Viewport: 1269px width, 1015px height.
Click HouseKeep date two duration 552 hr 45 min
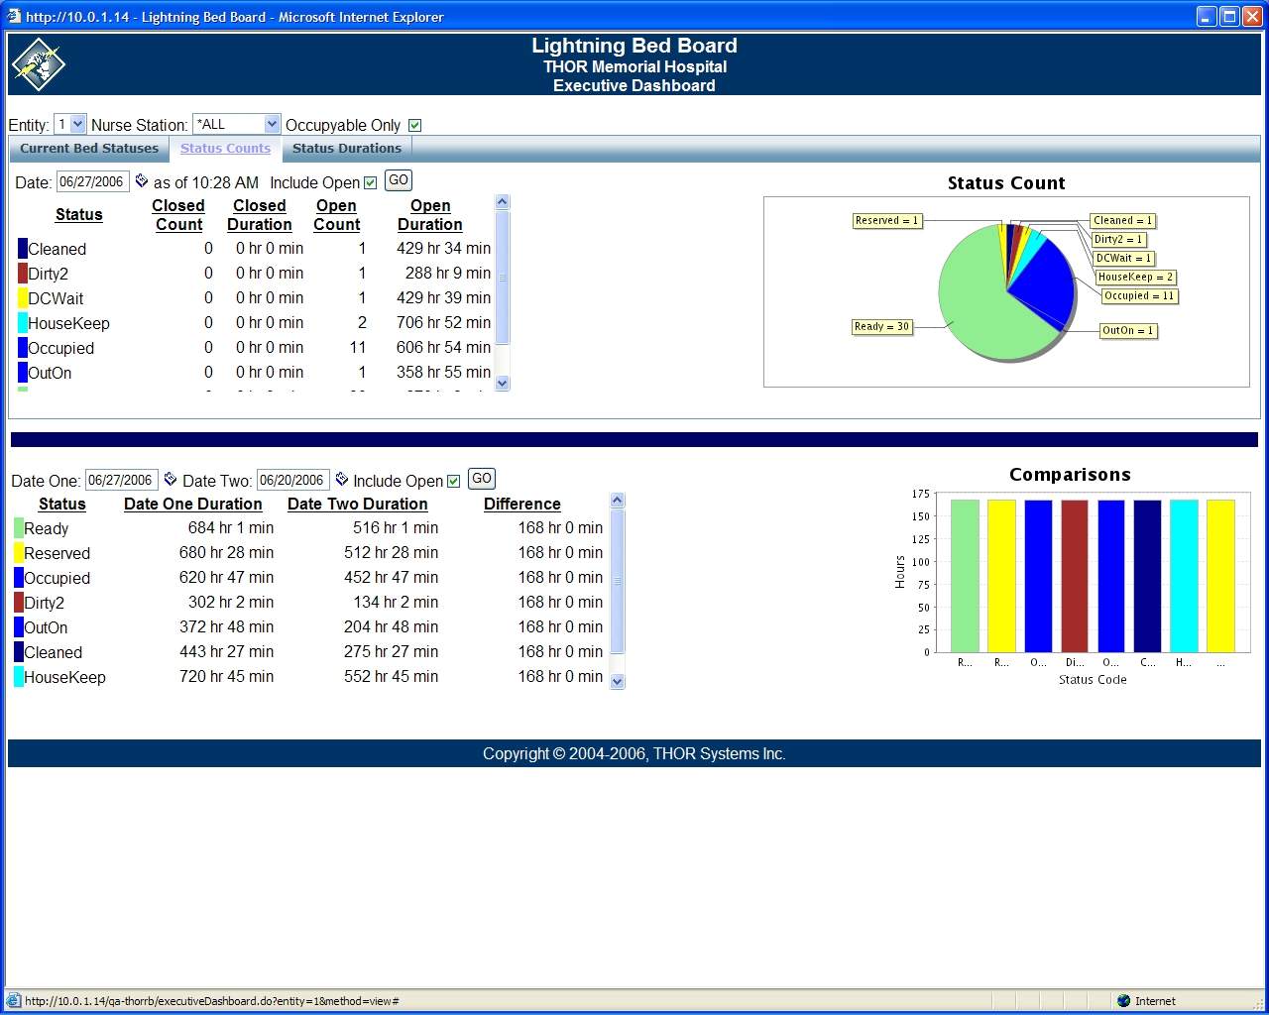click(391, 677)
